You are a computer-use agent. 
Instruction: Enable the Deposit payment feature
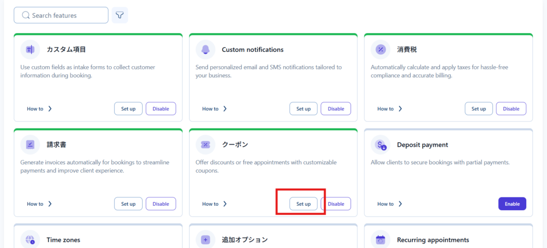(512, 204)
